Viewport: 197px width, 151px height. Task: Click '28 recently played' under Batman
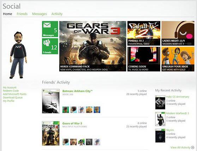click(136, 94)
